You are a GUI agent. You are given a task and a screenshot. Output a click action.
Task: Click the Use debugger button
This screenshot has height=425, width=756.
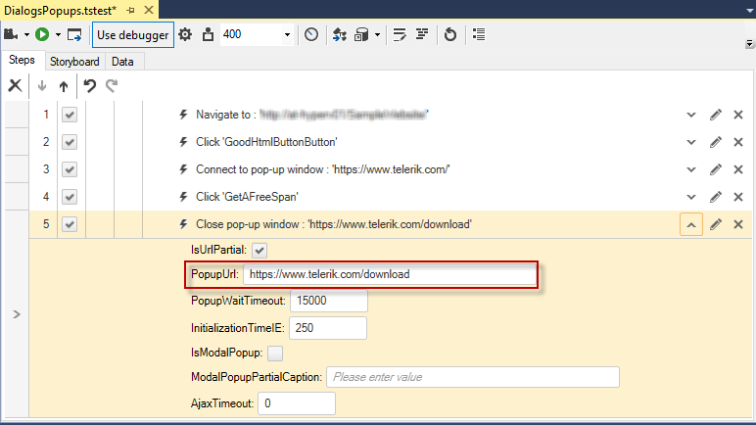(x=133, y=34)
